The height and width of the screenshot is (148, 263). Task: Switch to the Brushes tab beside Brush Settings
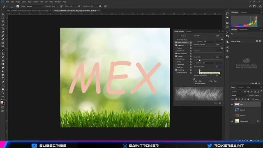pos(189,31)
